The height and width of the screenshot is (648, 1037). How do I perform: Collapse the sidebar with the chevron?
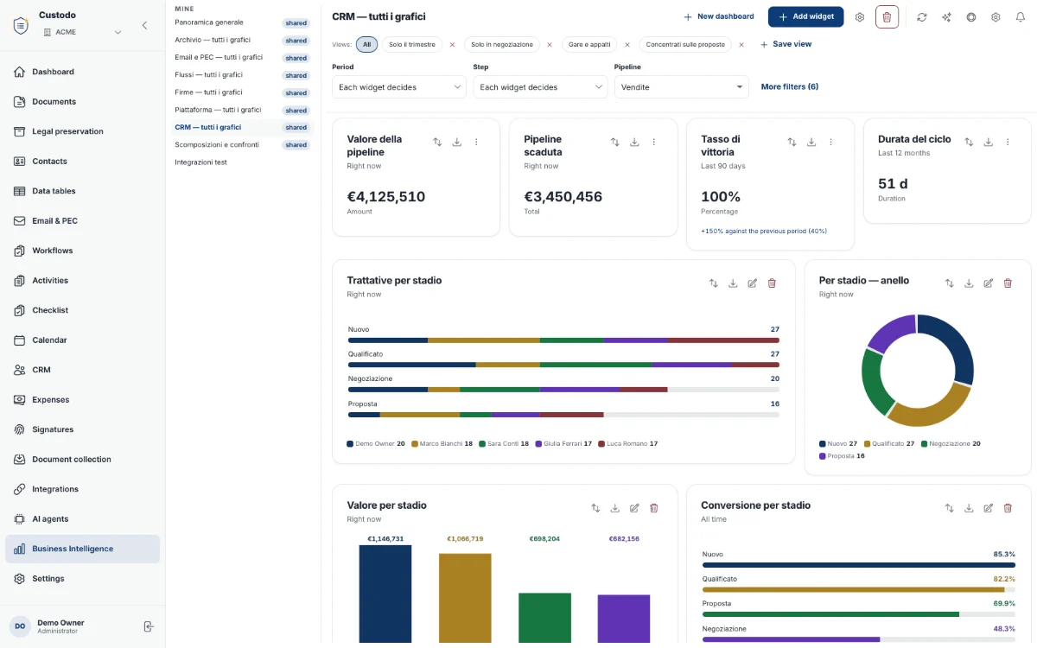(144, 25)
